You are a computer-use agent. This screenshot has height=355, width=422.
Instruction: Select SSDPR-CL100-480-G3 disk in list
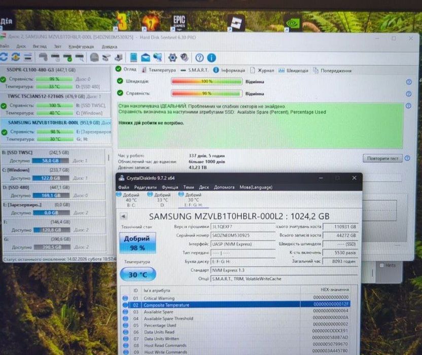[x=55, y=78]
